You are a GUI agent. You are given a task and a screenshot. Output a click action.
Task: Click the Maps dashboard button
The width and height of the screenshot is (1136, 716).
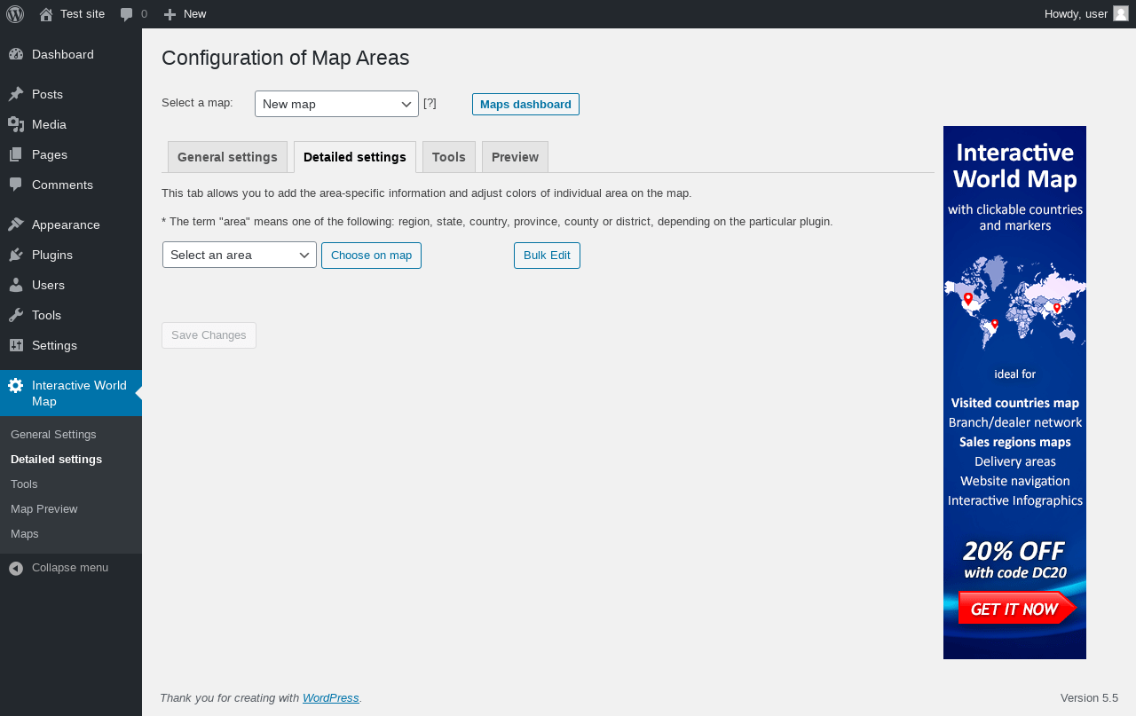tap(525, 104)
